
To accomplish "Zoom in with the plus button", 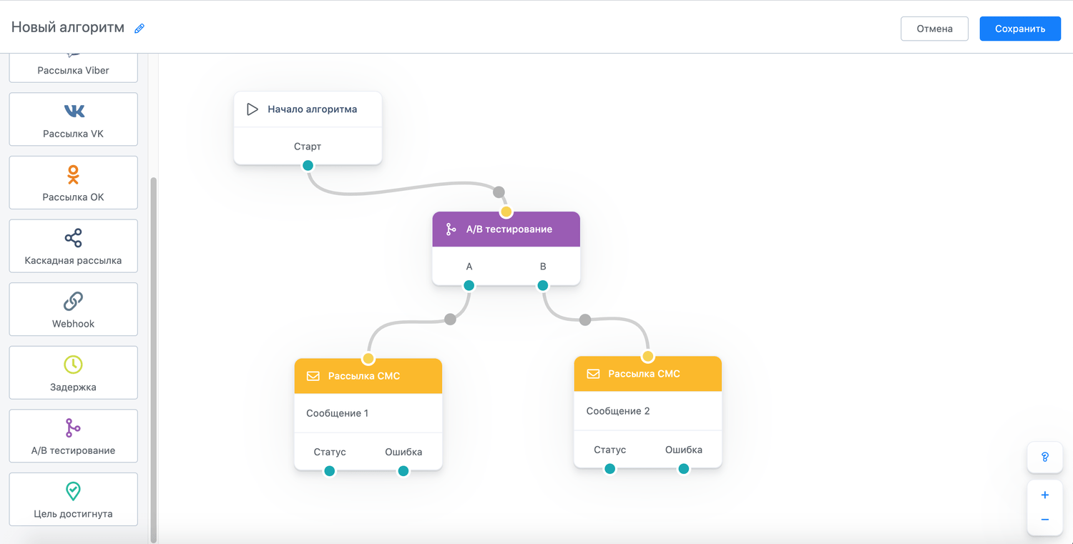I will 1045,495.
